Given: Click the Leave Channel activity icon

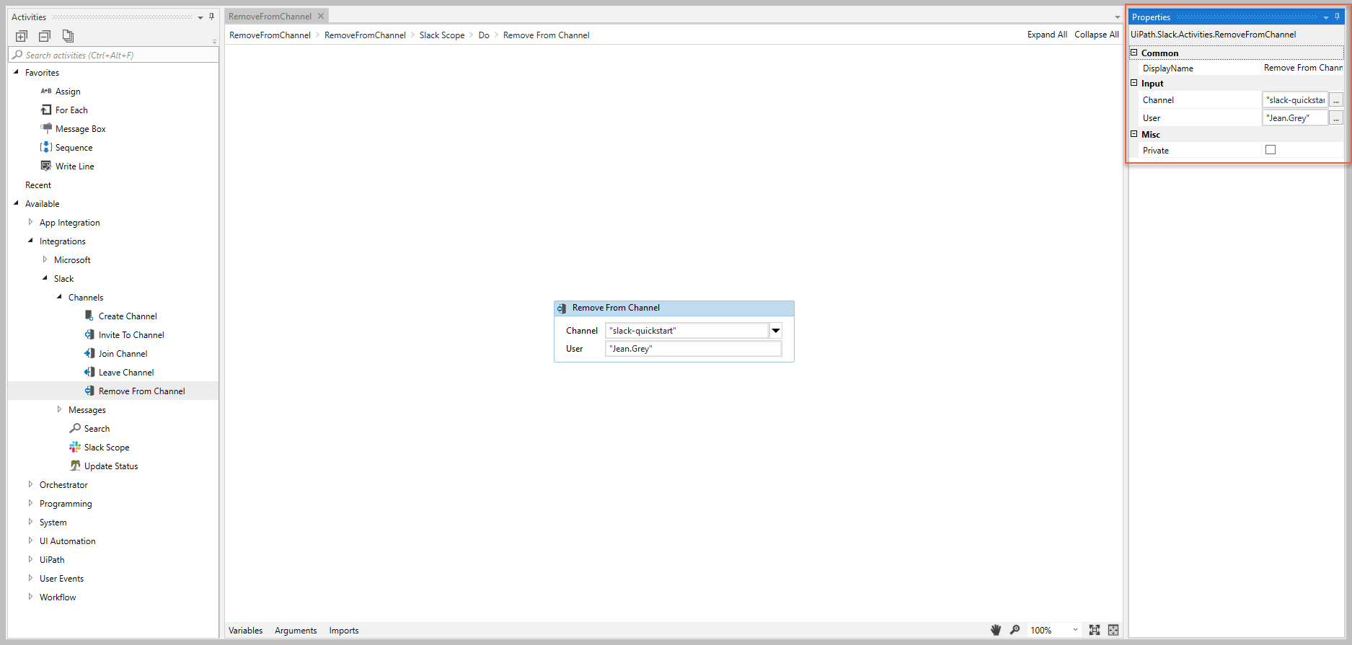Looking at the screenshot, I should [x=89, y=372].
